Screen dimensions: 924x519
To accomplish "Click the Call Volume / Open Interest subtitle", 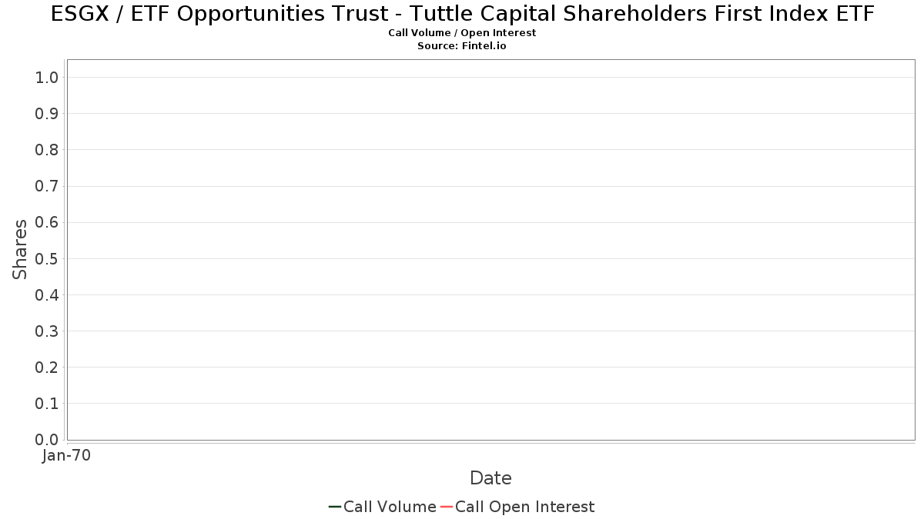I will (462, 33).
